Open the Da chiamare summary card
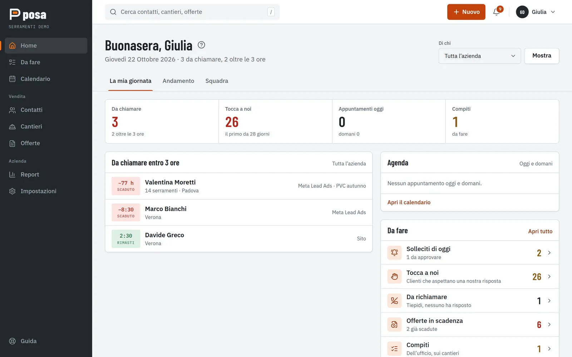This screenshot has height=357, width=572. (x=162, y=121)
